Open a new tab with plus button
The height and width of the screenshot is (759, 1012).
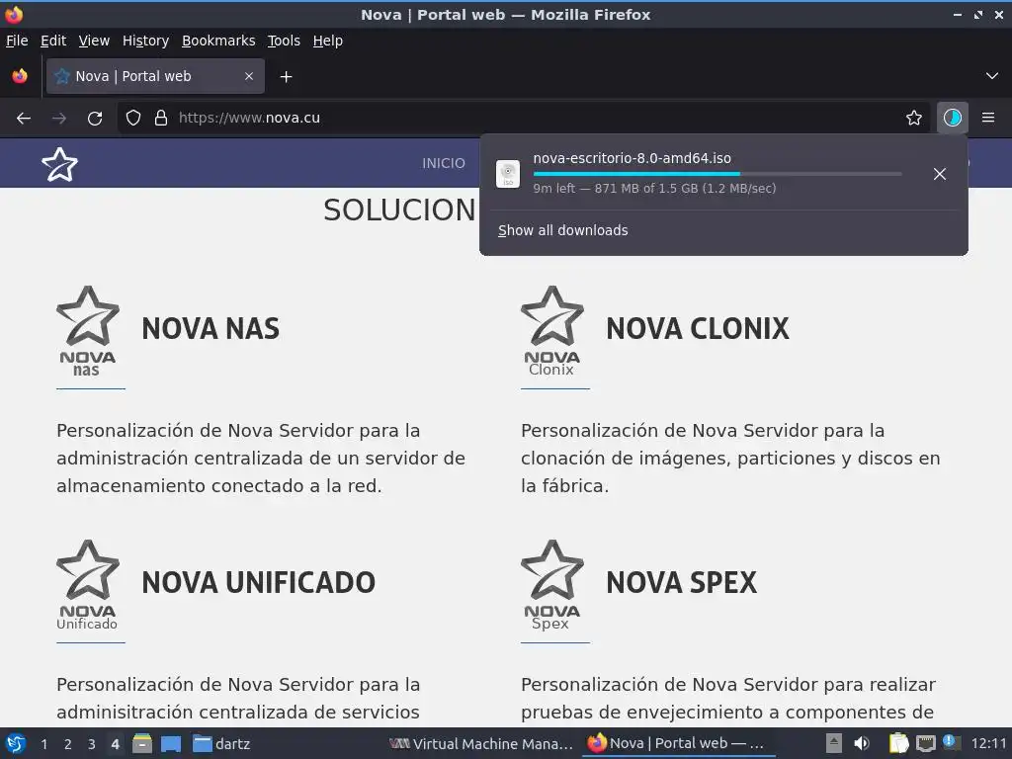point(286,77)
